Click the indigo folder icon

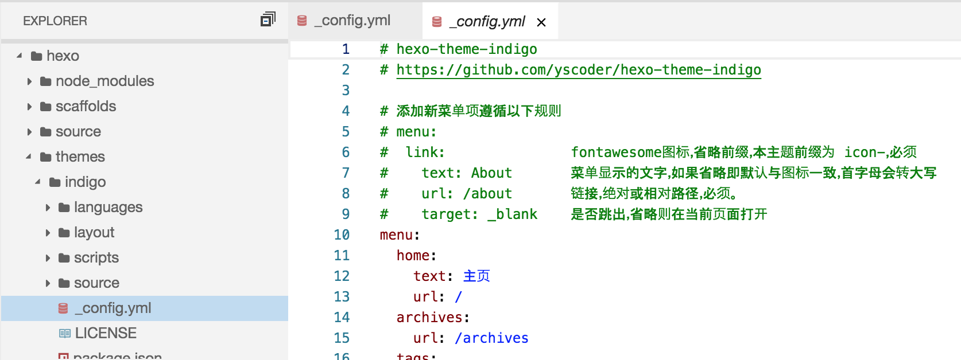[x=55, y=182]
